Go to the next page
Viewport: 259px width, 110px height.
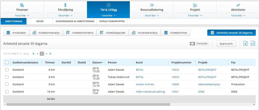[x=46, y=54]
